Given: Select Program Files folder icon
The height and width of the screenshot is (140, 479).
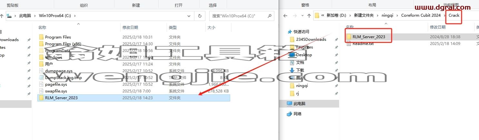Looking at the screenshot, I should [x=41, y=37].
